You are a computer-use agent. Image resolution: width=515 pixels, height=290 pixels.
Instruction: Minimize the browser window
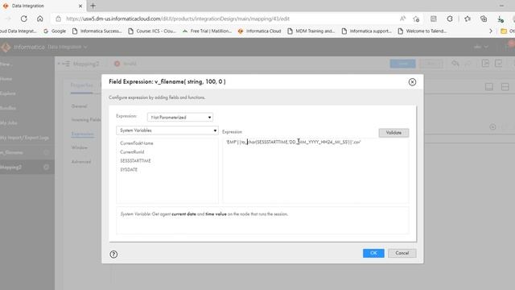click(x=501, y=6)
